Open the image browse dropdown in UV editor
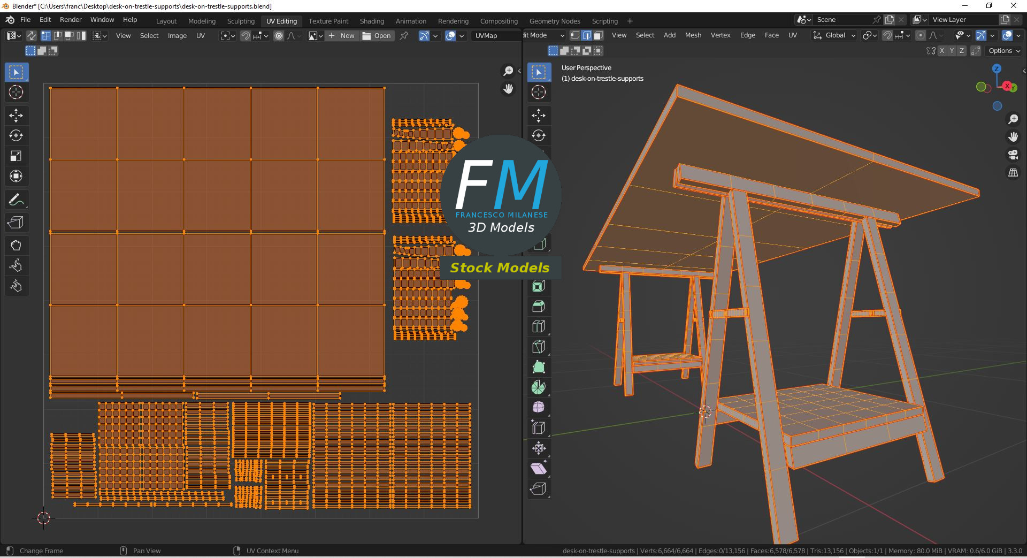The height and width of the screenshot is (558, 1027). click(316, 36)
